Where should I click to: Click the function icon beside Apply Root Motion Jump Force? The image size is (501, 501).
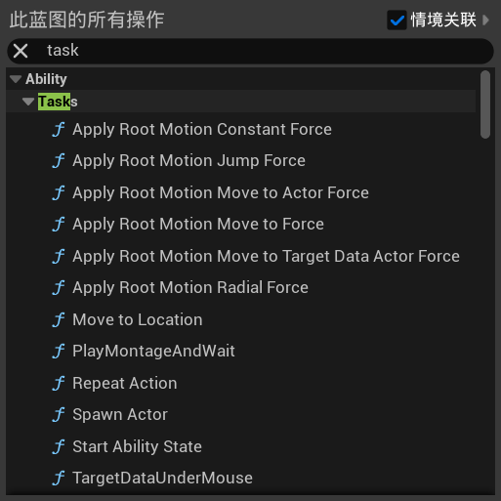click(x=59, y=161)
